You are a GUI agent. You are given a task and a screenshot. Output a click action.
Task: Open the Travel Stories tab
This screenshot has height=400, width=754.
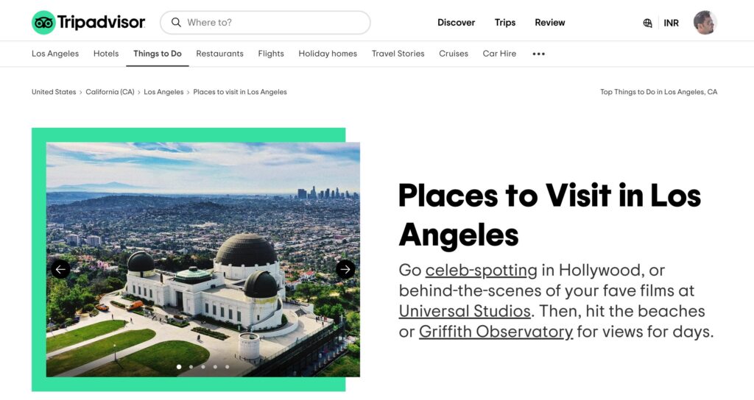[398, 54]
